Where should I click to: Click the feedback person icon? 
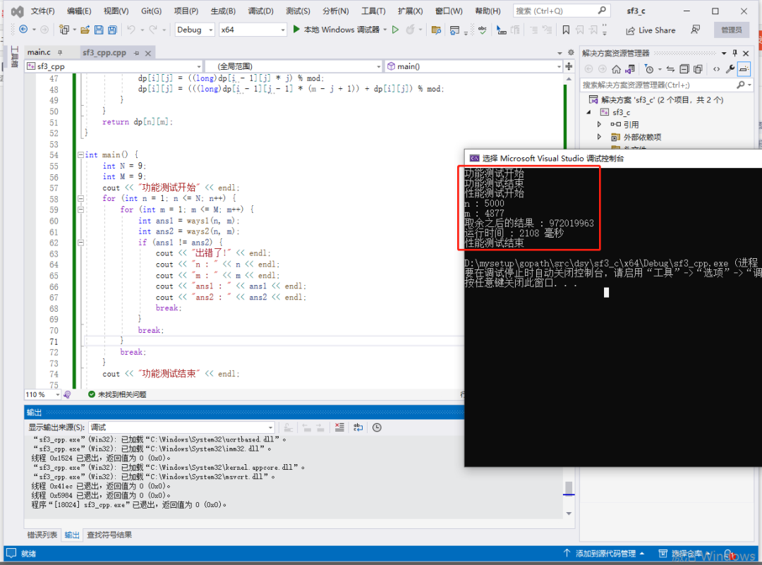(696, 30)
